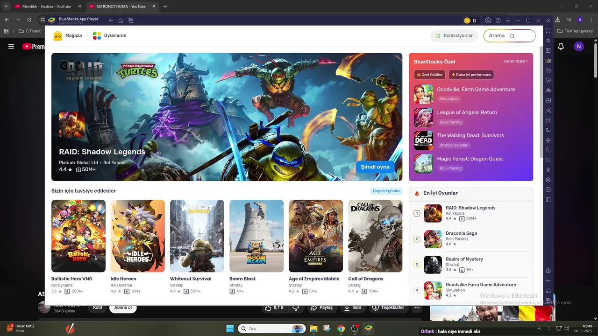598x336 pixels.
Task: Toggle BlueStacks eco mode
Action: point(548,190)
